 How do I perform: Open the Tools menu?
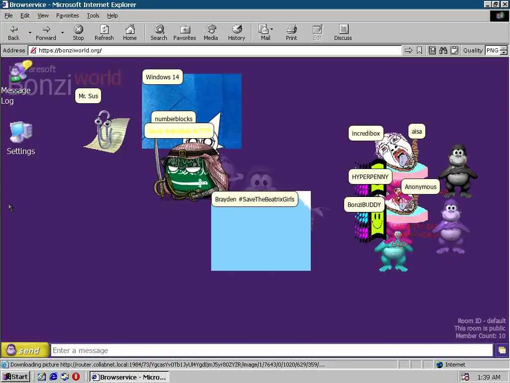point(93,15)
